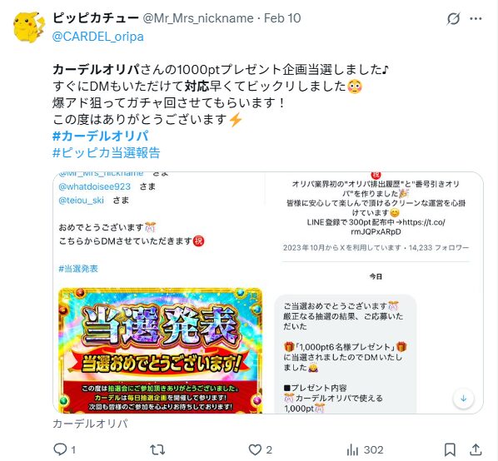Screen dimensions: 498x461
Task: Bookmark this post
Action: [x=450, y=449]
